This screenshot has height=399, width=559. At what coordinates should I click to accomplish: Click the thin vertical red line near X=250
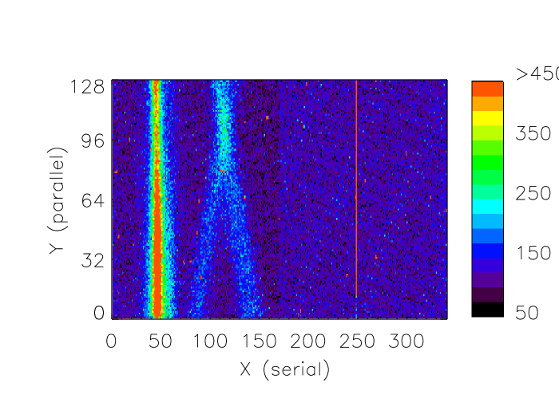coord(356,189)
